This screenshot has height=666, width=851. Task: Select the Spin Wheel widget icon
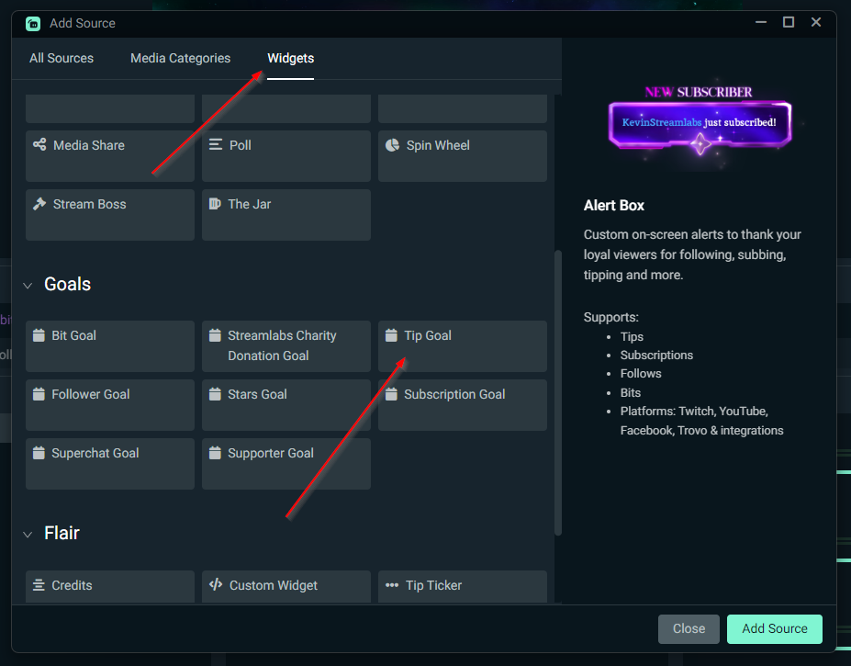pos(391,144)
